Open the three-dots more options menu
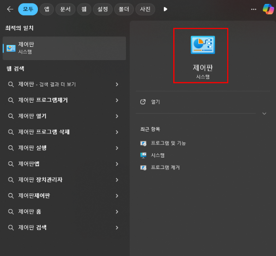The image size is (276, 256). 254,9
